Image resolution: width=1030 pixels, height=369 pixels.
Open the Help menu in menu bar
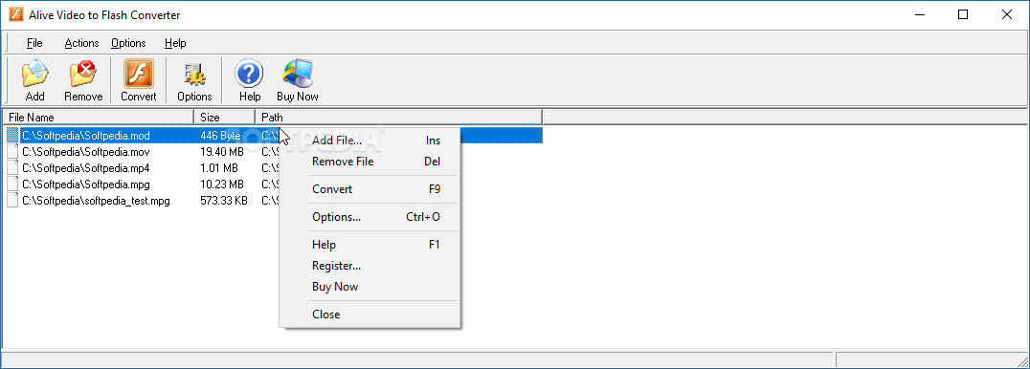tap(175, 43)
